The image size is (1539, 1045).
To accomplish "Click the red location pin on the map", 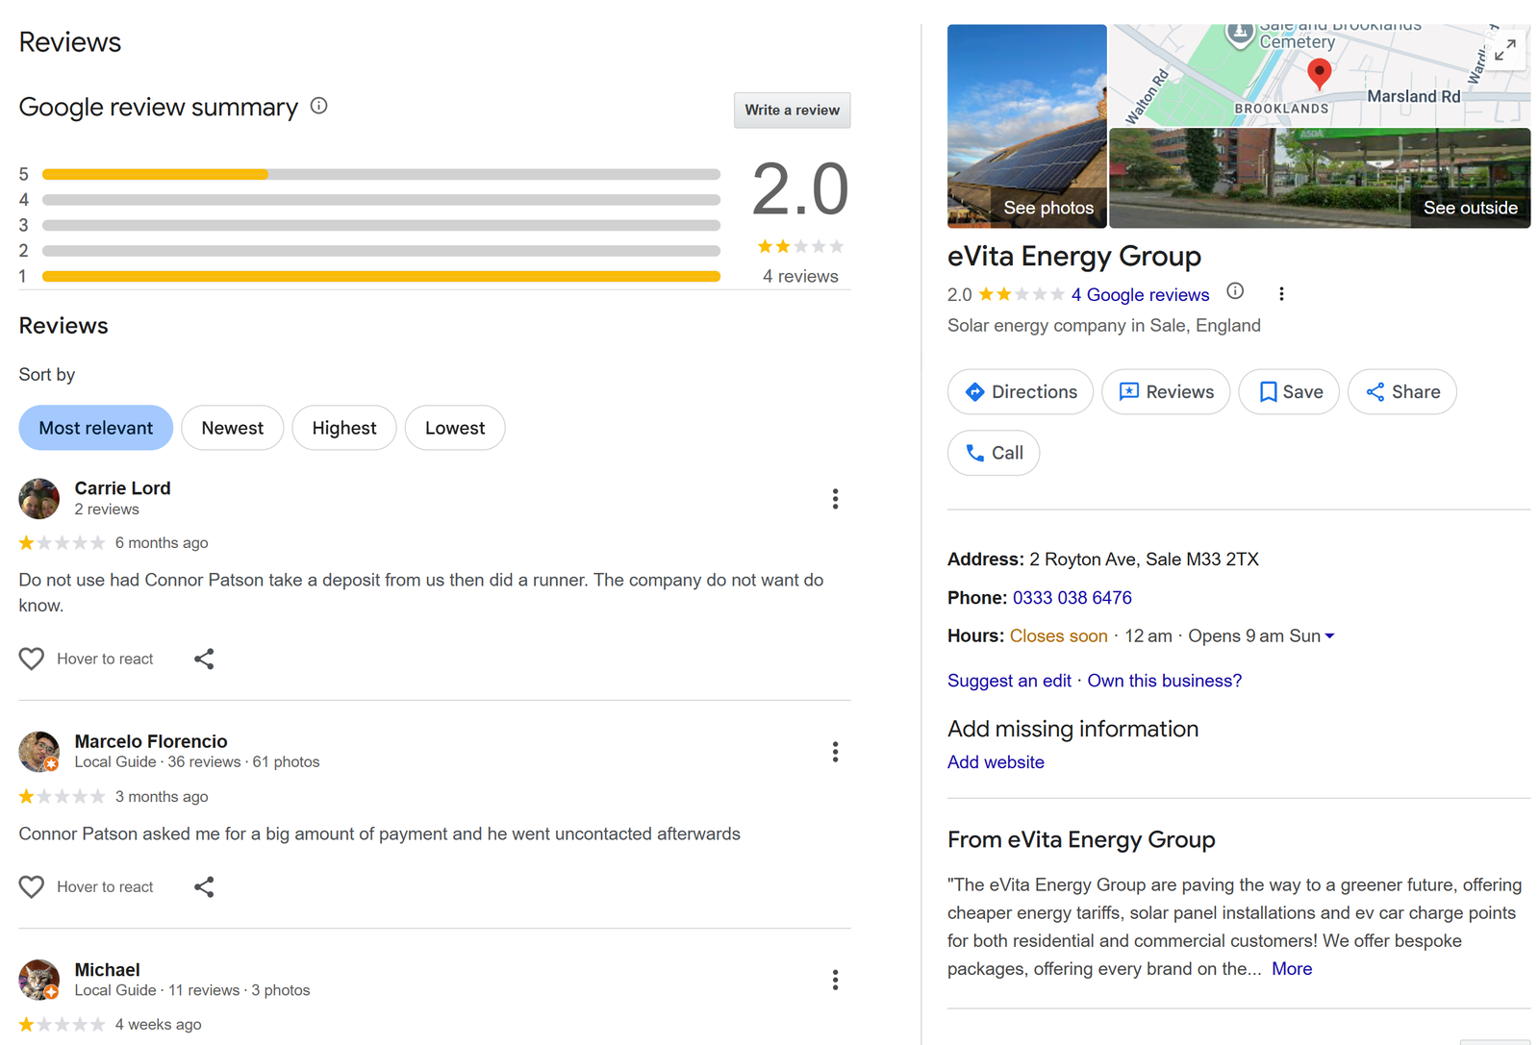I will click(1320, 73).
